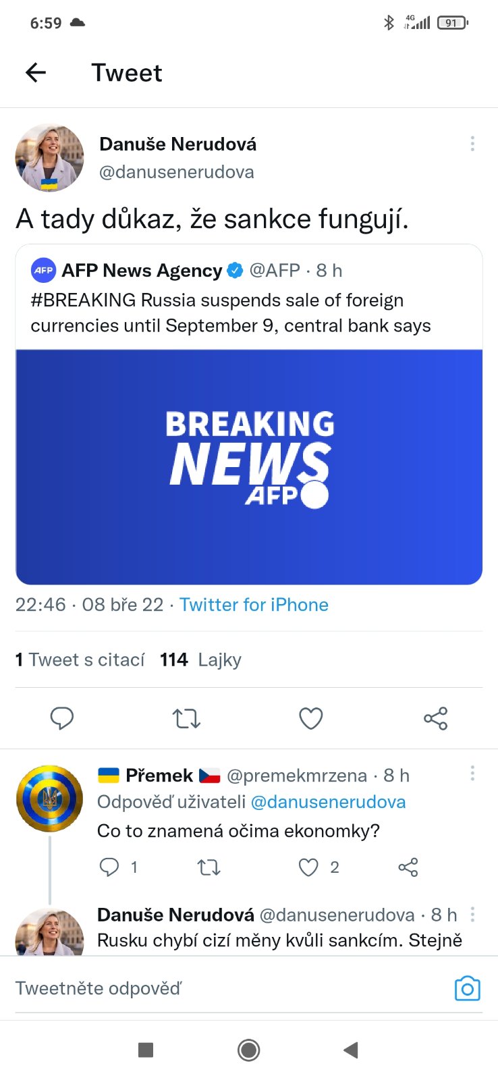This screenshot has width=498, height=1080.
Task: Open Danuše Nerudová's profile picture
Action: coord(50,158)
